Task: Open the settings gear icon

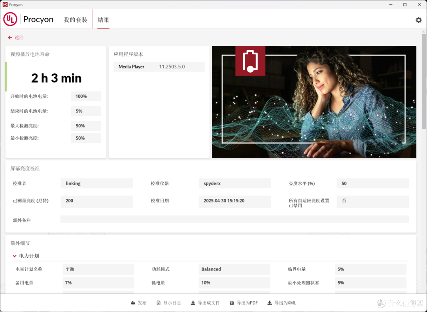Action: point(418,20)
